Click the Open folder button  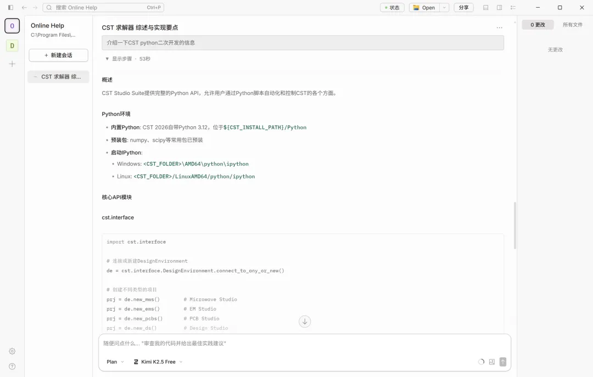[424, 8]
